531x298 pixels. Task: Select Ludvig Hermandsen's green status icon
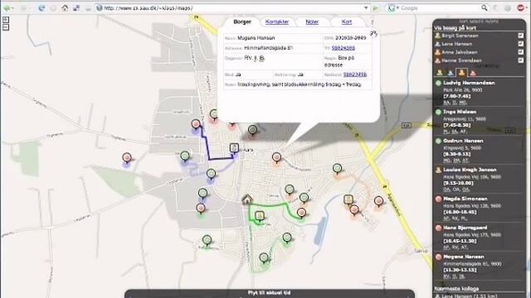tap(438, 83)
